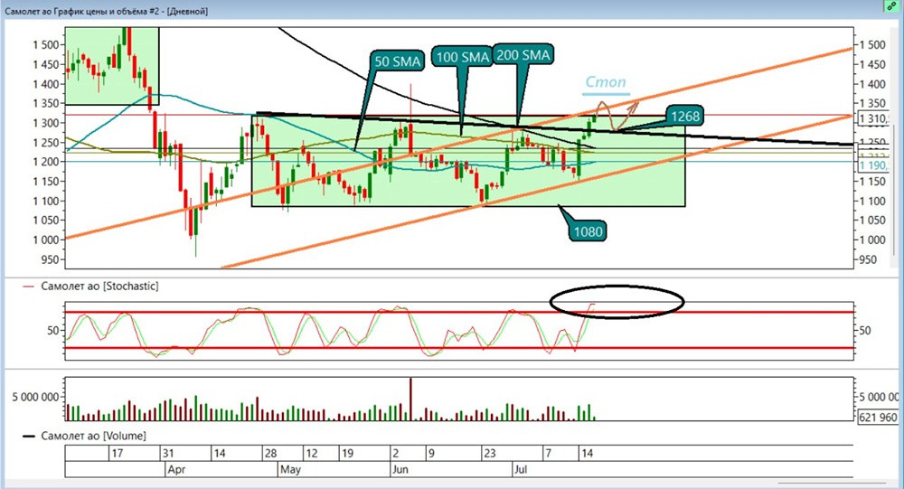Click the 1 350 label on the right price axis
This screenshot has width=904, height=489.
872,103
